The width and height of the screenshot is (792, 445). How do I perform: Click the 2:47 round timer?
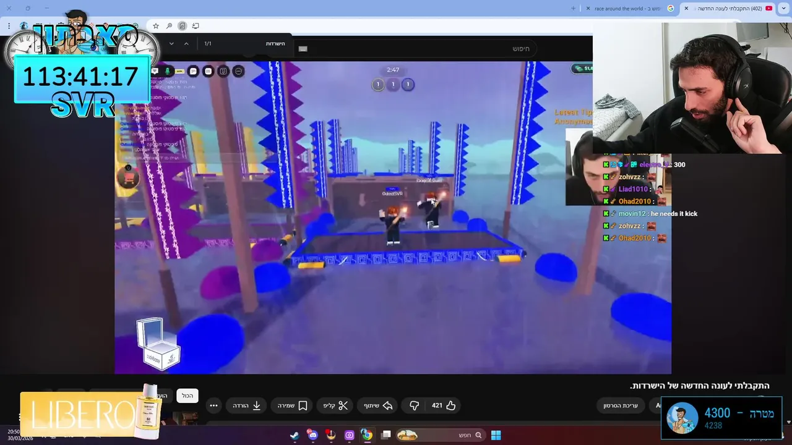[393, 70]
